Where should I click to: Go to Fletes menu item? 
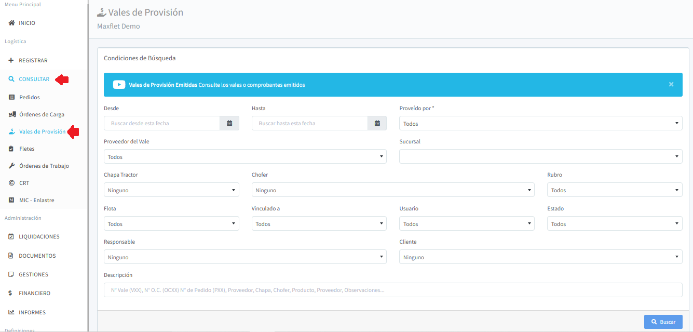point(26,149)
